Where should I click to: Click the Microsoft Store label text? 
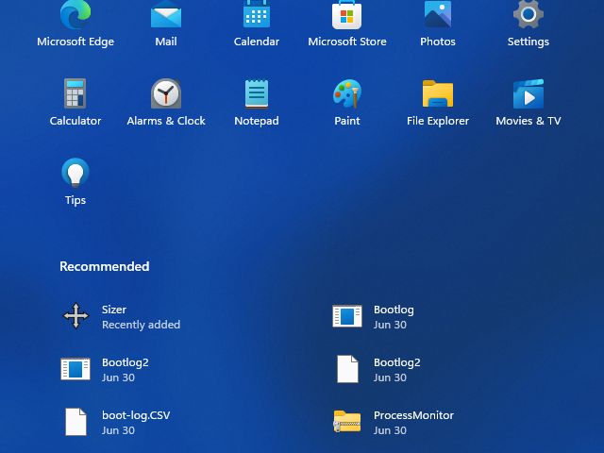pyautogui.click(x=347, y=42)
